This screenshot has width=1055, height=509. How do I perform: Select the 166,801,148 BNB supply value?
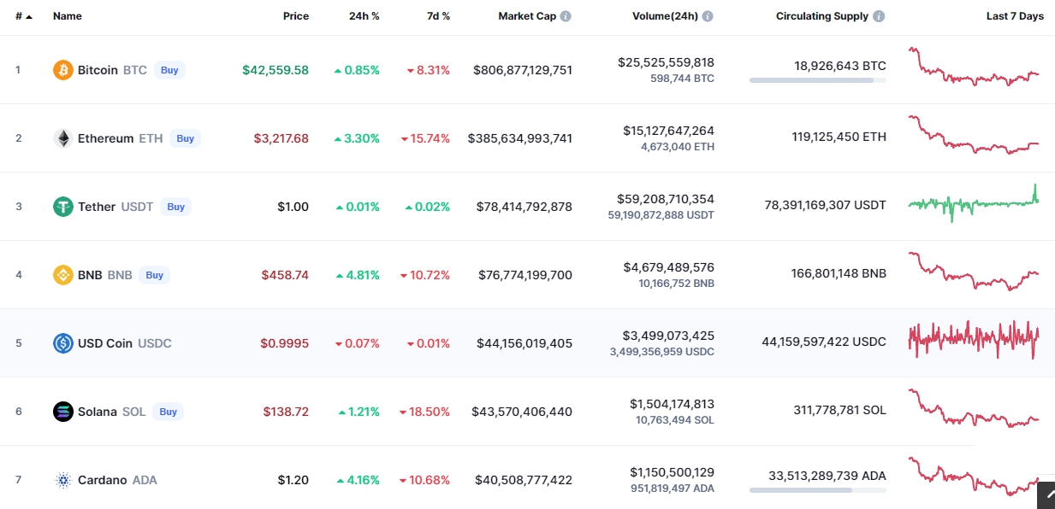pos(839,273)
